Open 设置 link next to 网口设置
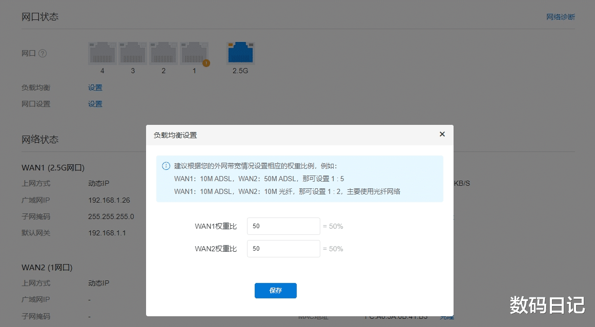Viewport: 595px width, 327px height. 95,104
